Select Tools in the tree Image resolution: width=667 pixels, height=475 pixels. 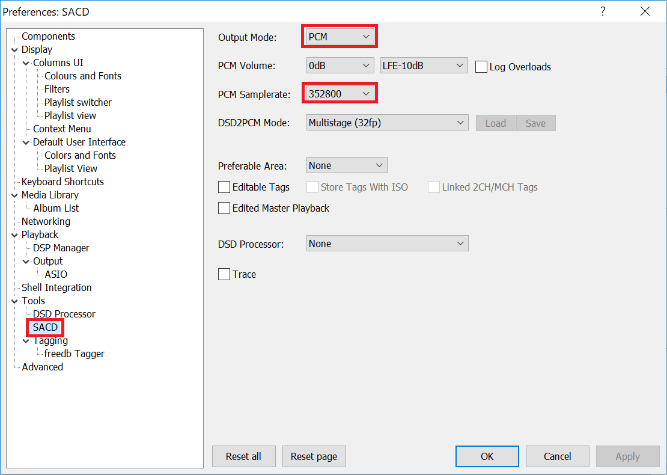33,300
